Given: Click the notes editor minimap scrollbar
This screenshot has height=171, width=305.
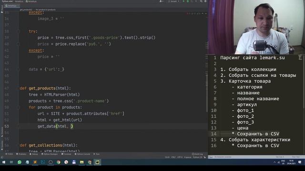Looking at the screenshot, I should (x=304, y=81).
